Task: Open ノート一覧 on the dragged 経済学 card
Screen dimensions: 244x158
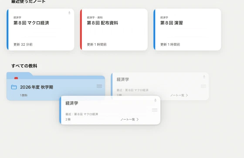Action: tap(129, 119)
